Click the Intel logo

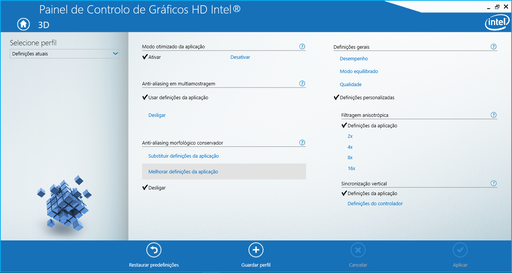coord(497,23)
